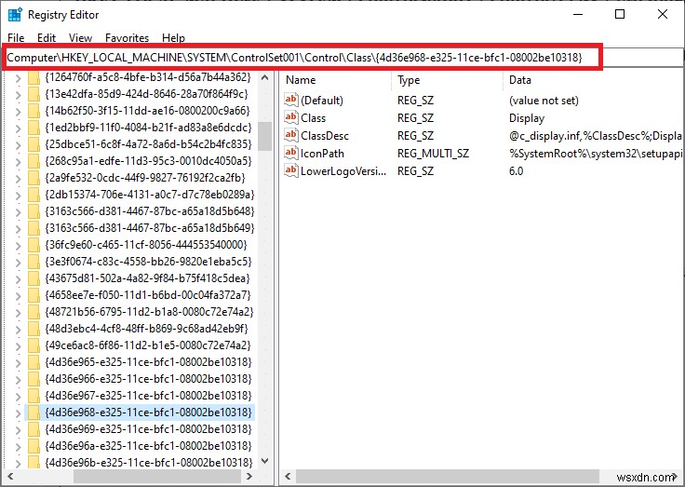The image size is (685, 487).
Task: Select the IconPath value name
Action: click(x=322, y=154)
